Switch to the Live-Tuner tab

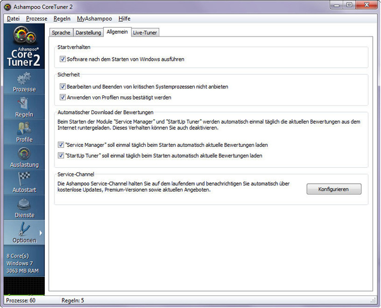tap(145, 32)
